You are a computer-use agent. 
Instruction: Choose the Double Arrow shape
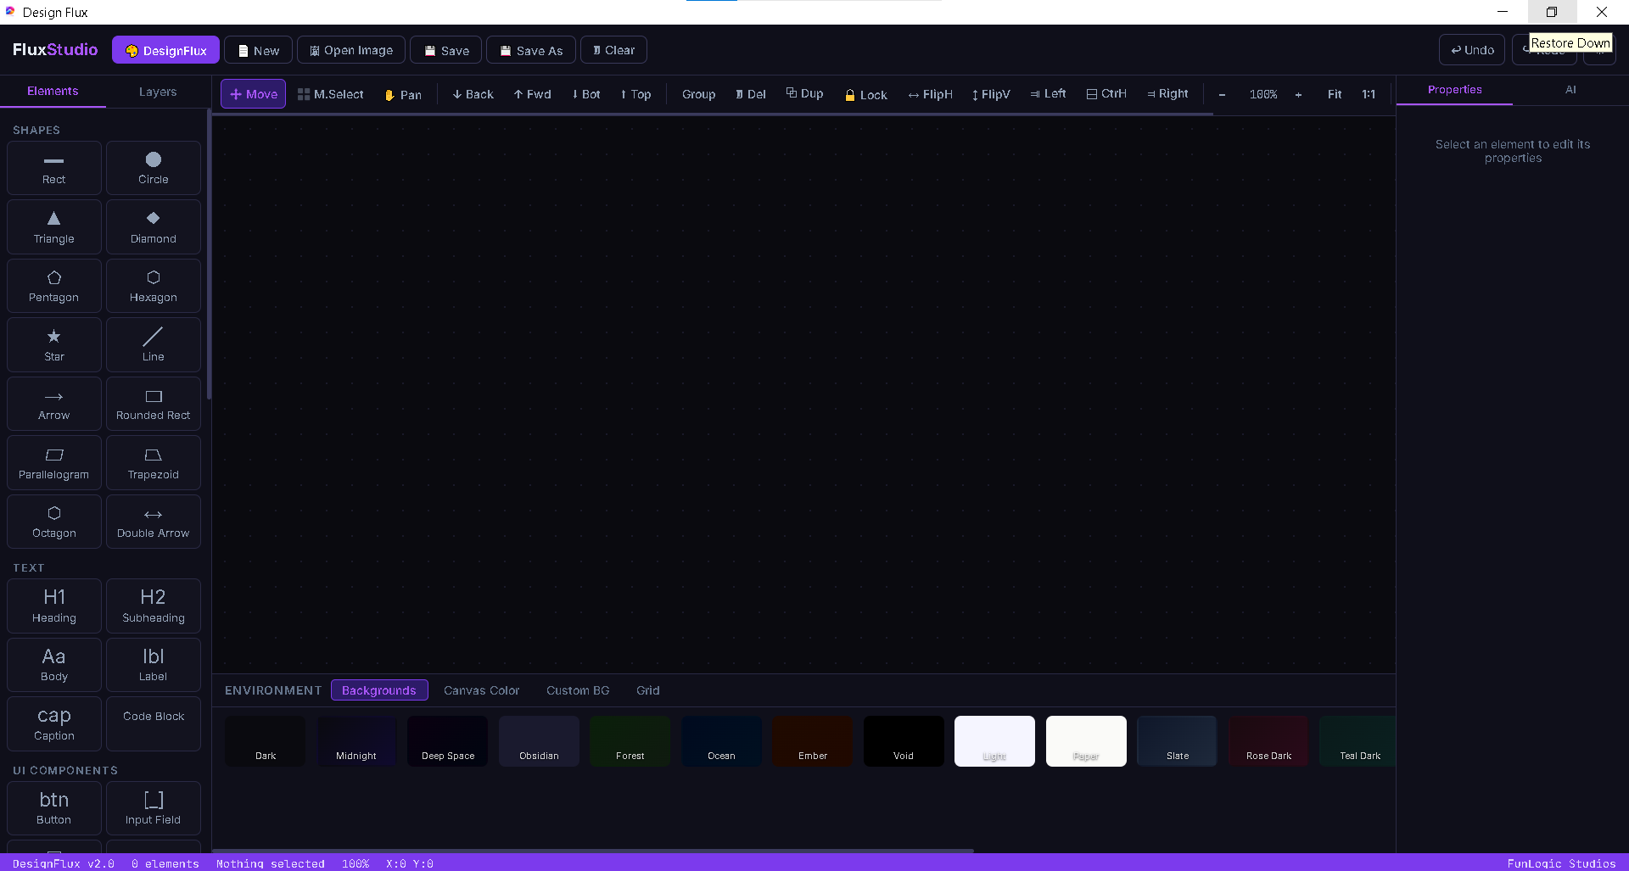(153, 522)
